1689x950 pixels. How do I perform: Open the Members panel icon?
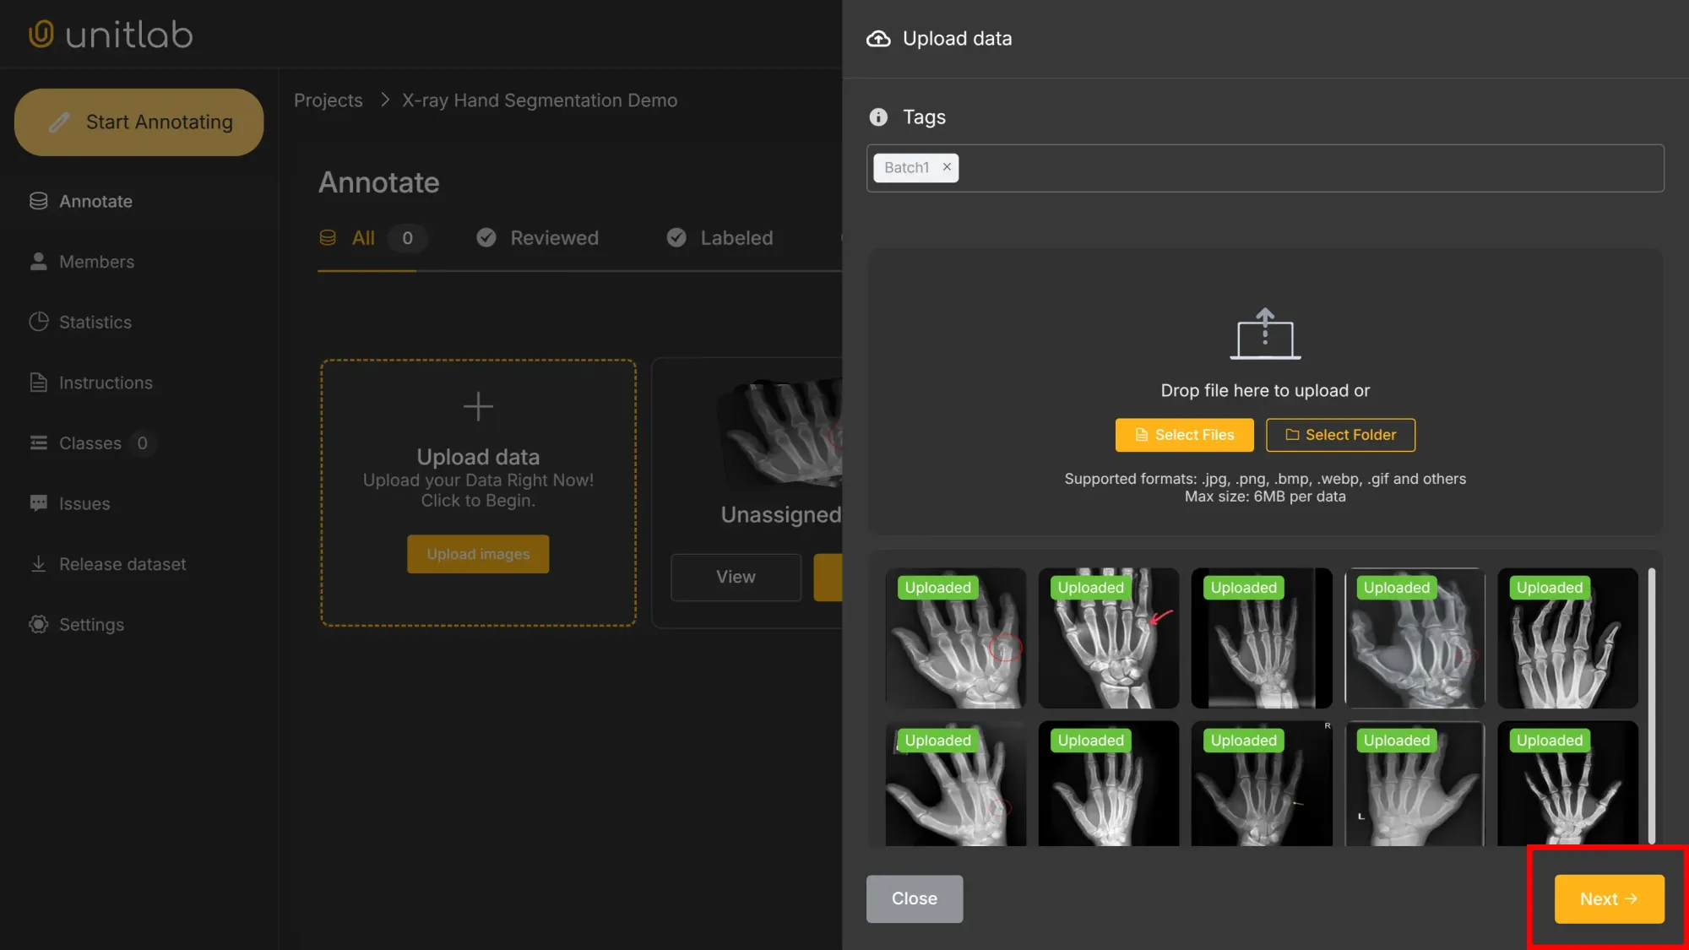[x=38, y=262]
